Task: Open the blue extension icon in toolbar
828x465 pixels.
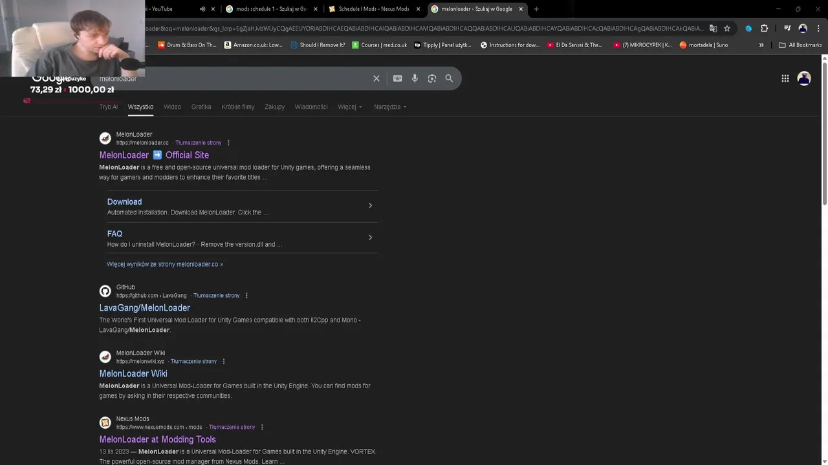Action: 748,28
